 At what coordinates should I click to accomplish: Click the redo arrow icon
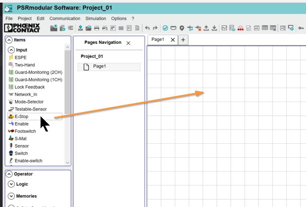point(155,28)
